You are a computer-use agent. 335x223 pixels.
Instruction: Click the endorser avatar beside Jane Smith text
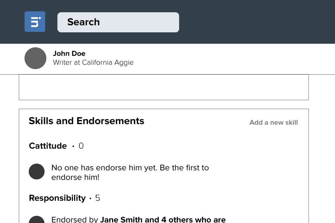pyautogui.click(x=37, y=220)
